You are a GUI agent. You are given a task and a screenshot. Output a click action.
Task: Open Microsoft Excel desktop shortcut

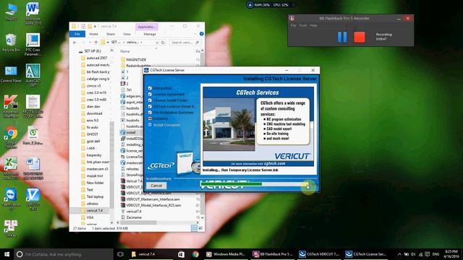coord(11,168)
